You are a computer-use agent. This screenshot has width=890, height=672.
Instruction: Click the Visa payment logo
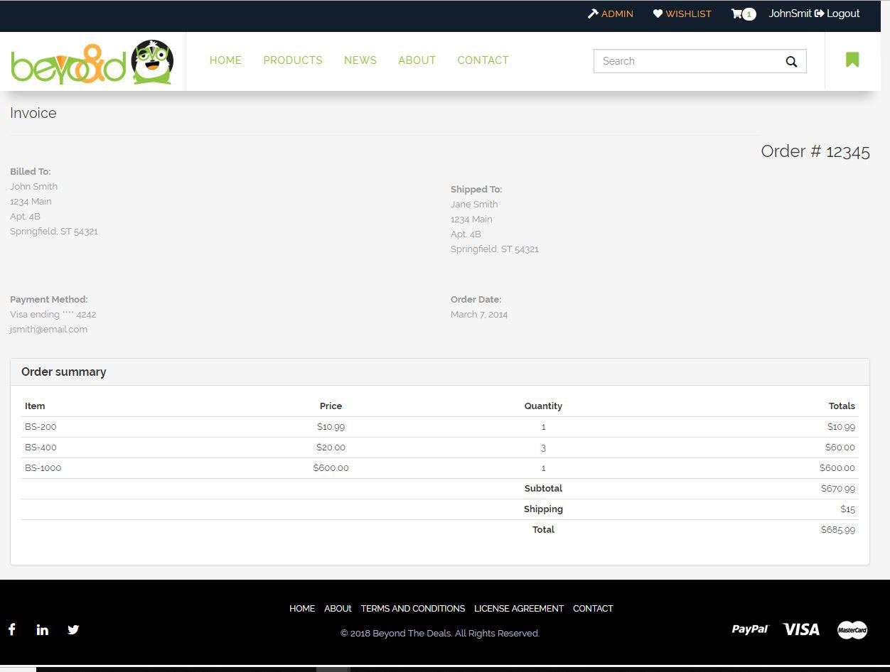click(801, 629)
